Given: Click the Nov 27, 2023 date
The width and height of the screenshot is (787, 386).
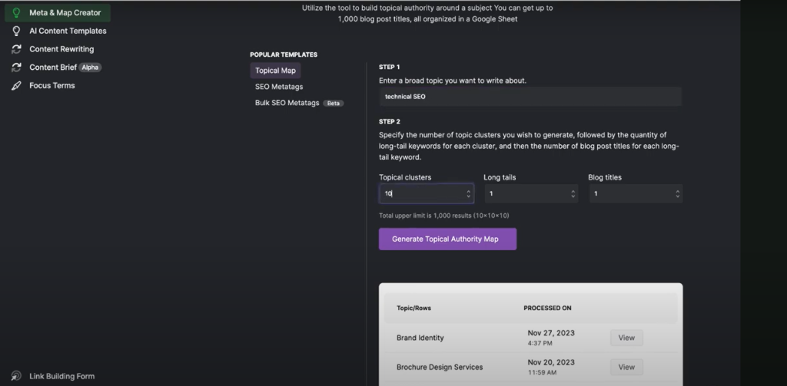Looking at the screenshot, I should pyautogui.click(x=551, y=333).
